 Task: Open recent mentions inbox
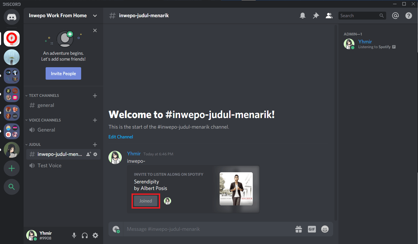[x=395, y=16]
